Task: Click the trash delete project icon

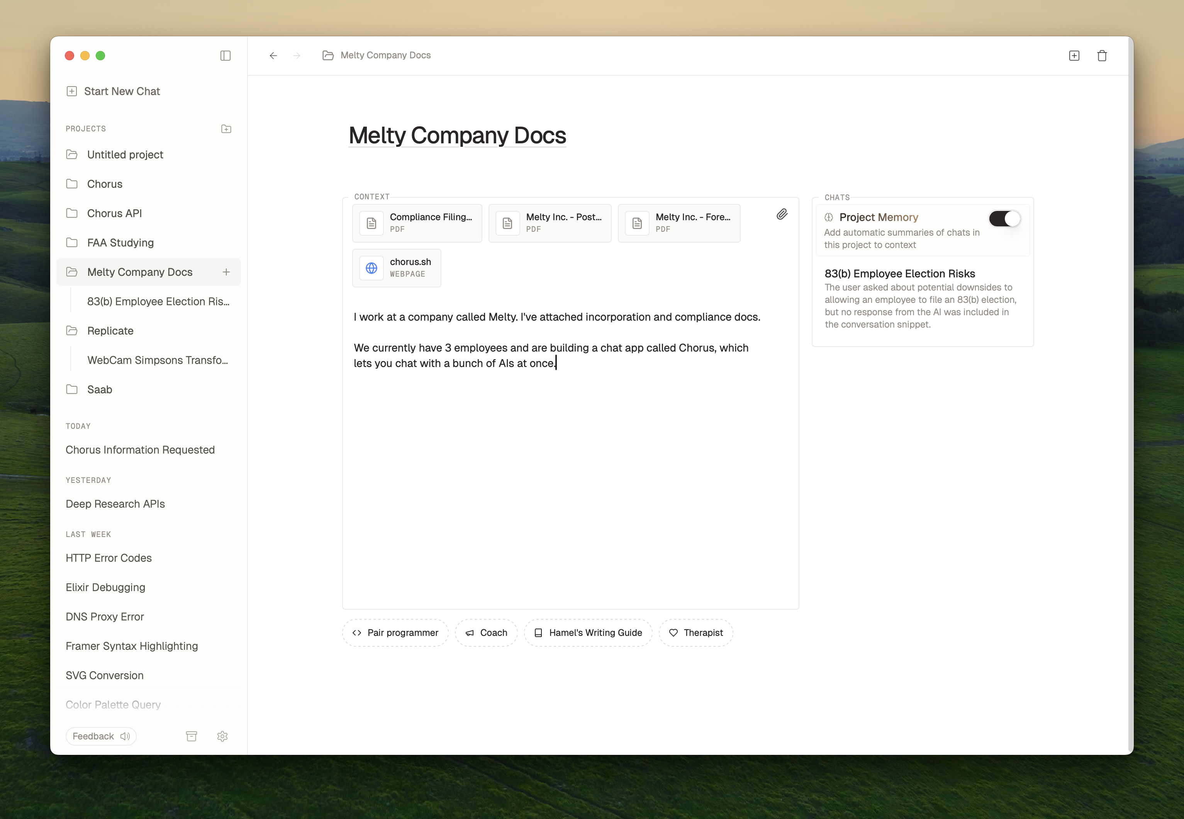Action: coord(1102,55)
